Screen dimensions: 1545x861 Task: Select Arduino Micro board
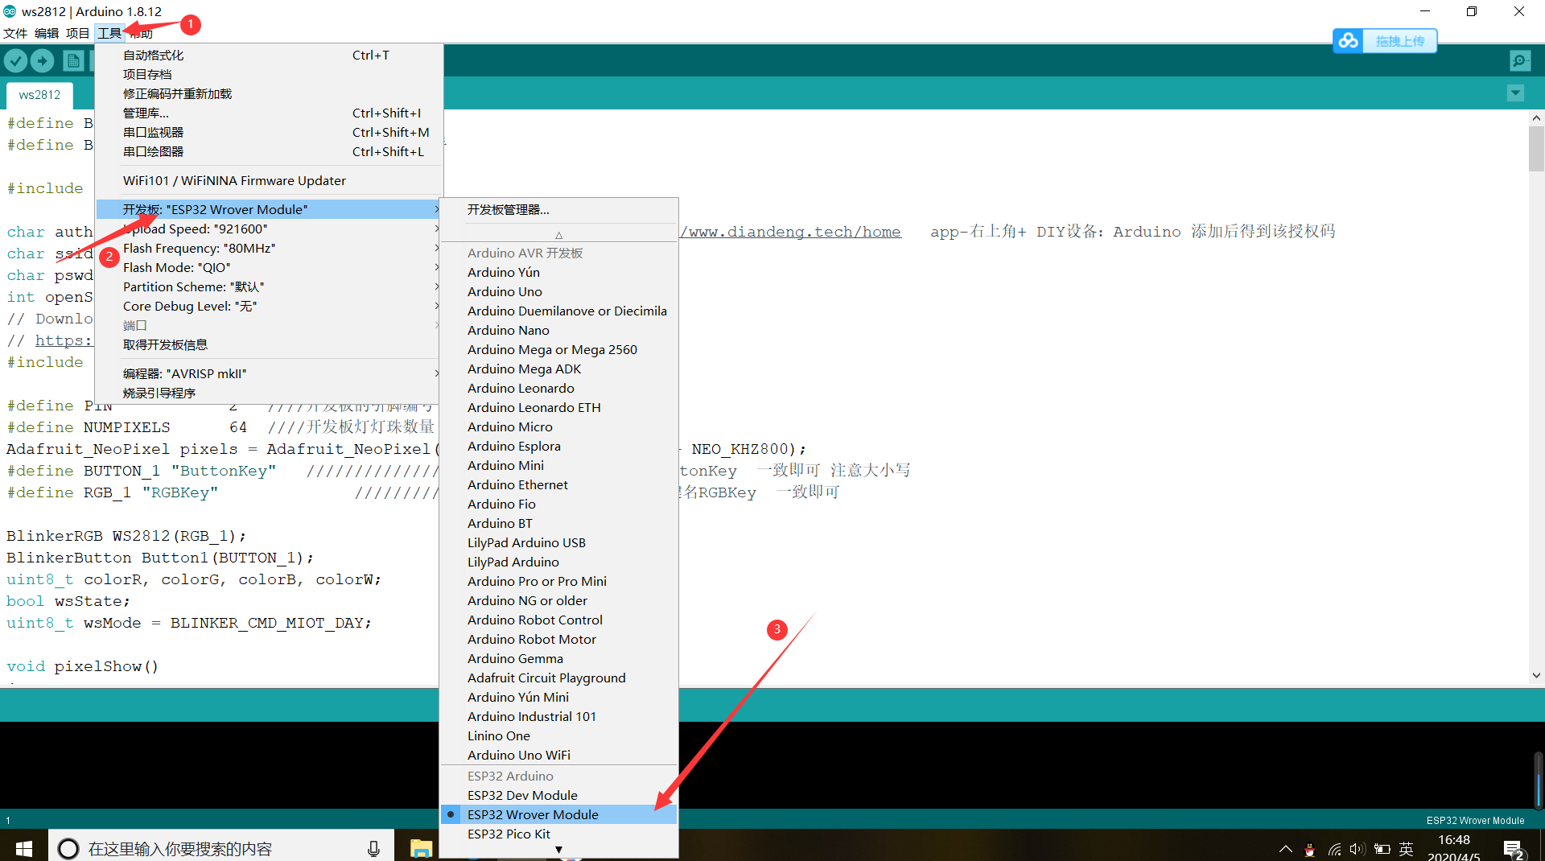[559, 426]
